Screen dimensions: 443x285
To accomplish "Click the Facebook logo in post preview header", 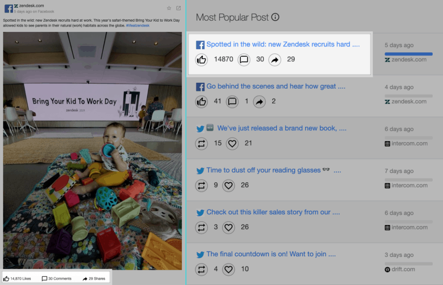I will point(9,9).
